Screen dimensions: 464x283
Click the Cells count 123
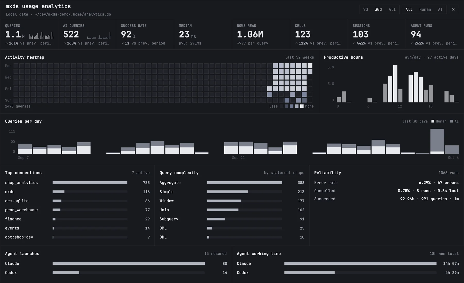coord(303,34)
